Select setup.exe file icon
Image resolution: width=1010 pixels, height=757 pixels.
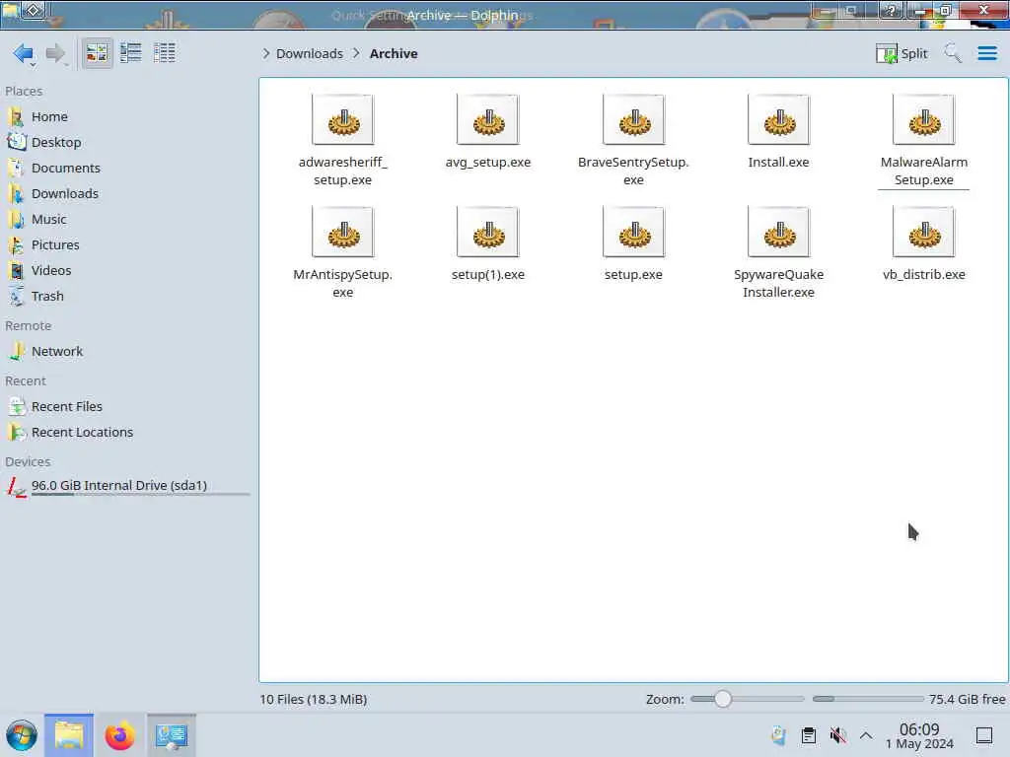pos(633,232)
